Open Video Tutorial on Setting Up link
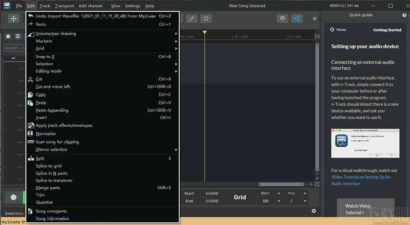The width and height of the screenshot is (410, 225). point(361,180)
